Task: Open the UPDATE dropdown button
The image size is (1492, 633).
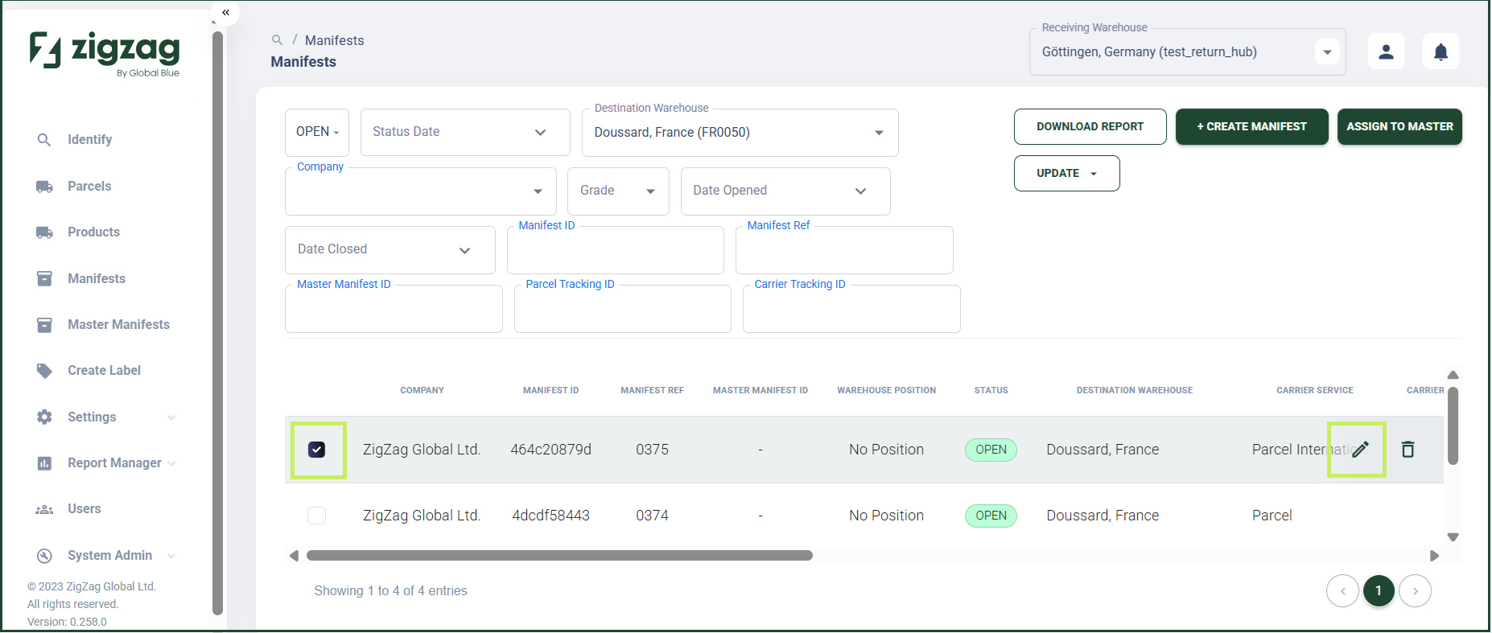Action: pyautogui.click(x=1066, y=173)
